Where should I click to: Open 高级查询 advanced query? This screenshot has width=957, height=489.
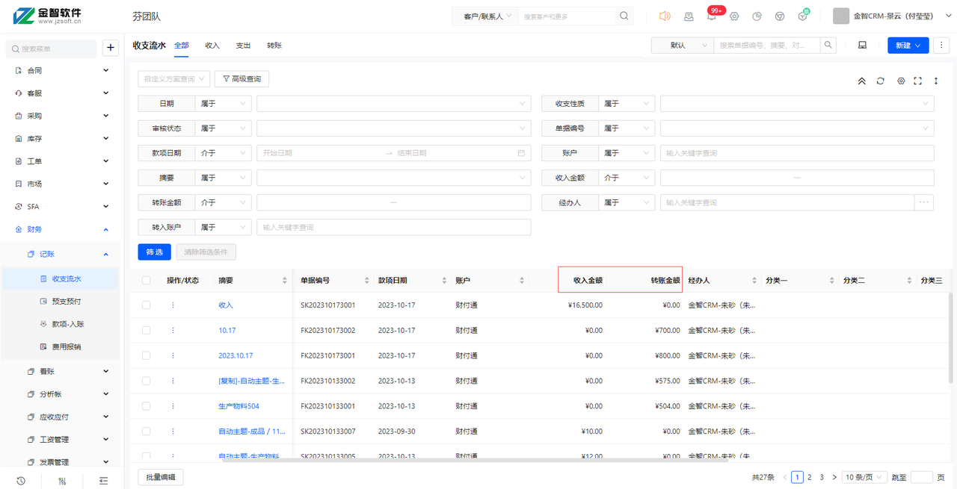(x=241, y=78)
